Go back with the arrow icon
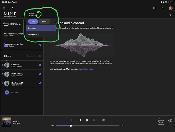The height and width of the screenshot is (132, 175). 12,8
